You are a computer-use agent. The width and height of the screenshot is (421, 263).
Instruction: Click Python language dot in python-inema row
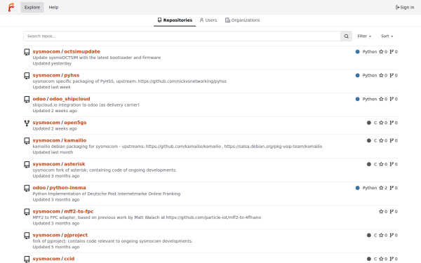[x=357, y=188]
